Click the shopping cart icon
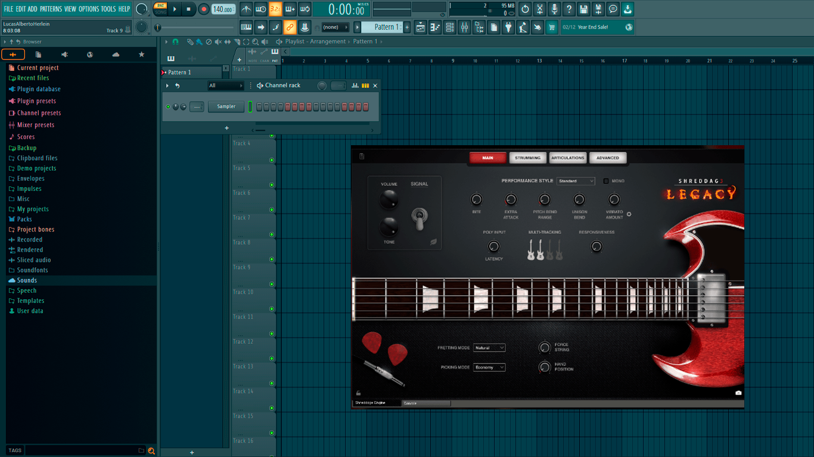 [x=552, y=27]
